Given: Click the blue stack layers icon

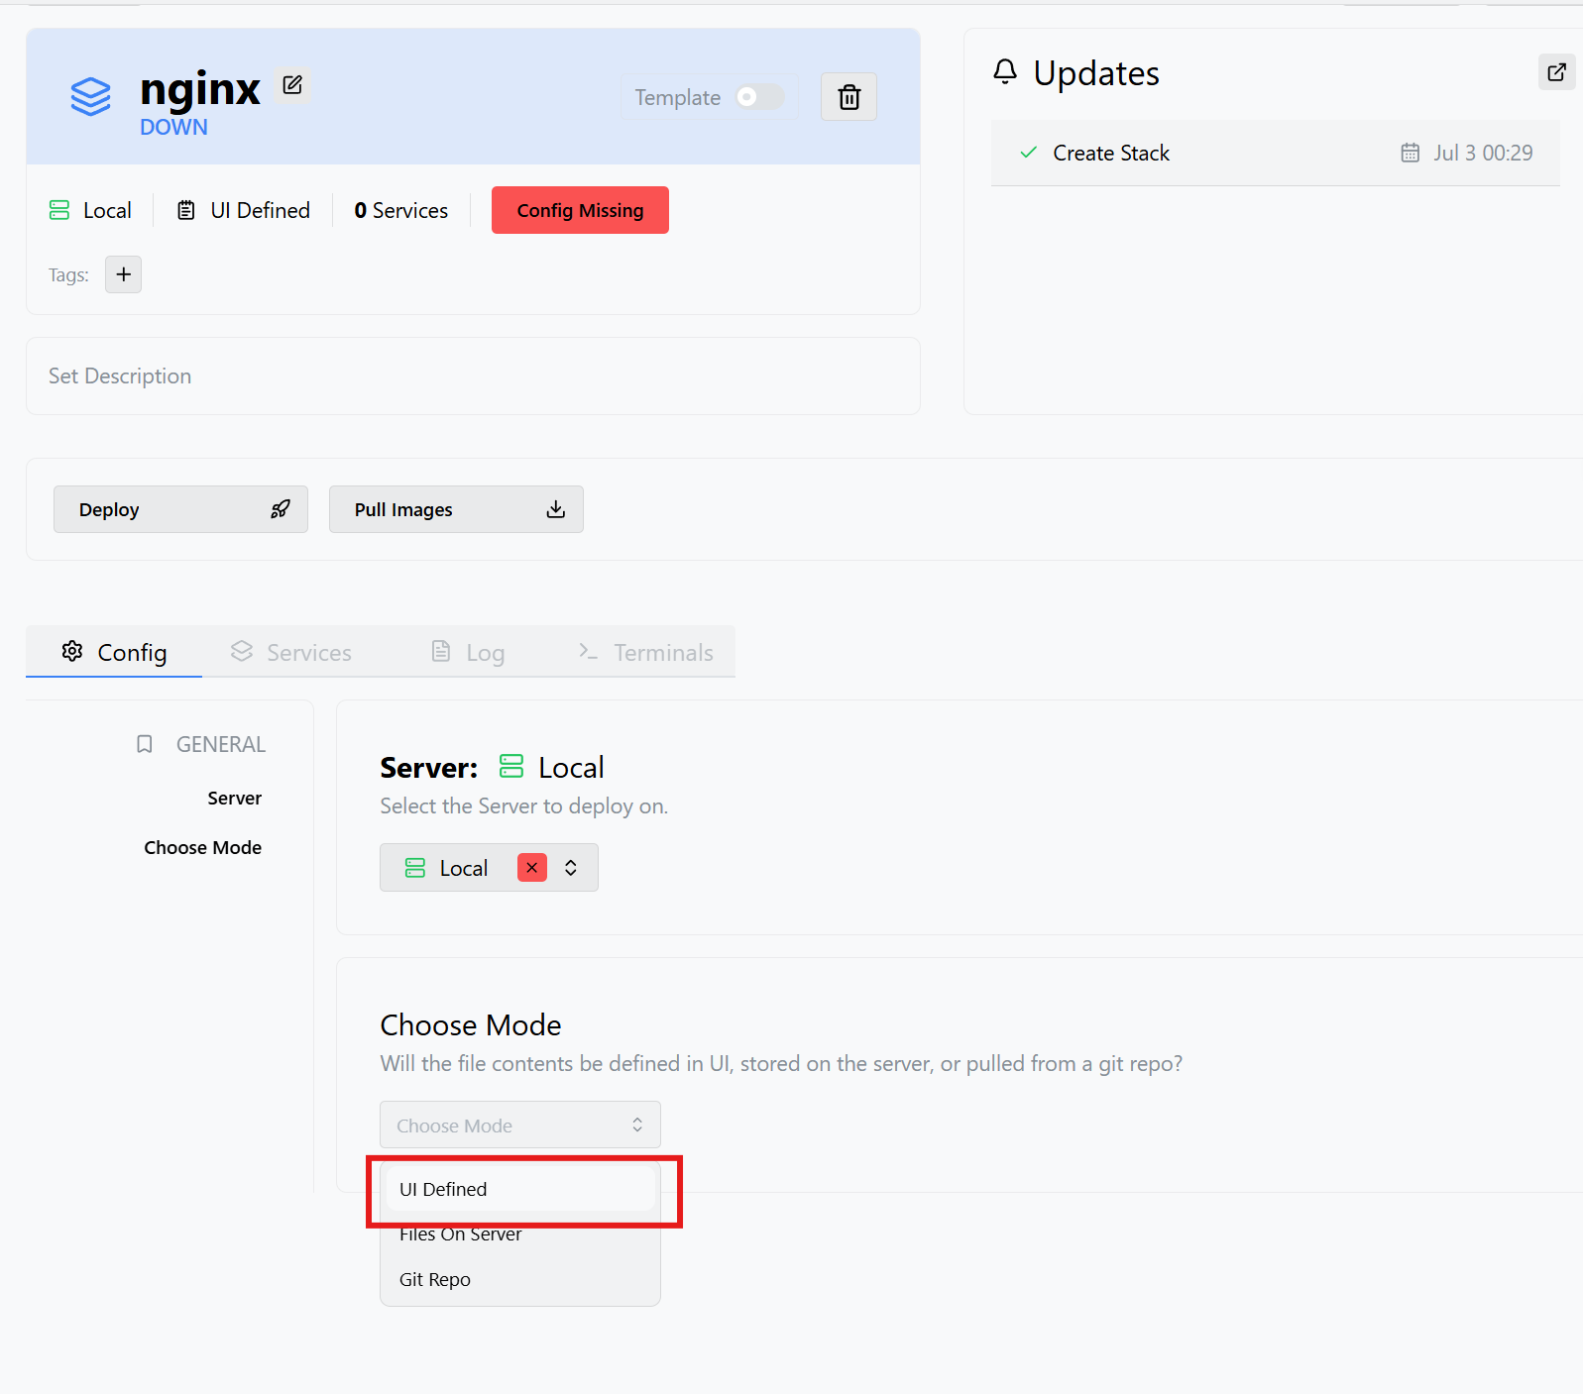Looking at the screenshot, I should tap(90, 97).
